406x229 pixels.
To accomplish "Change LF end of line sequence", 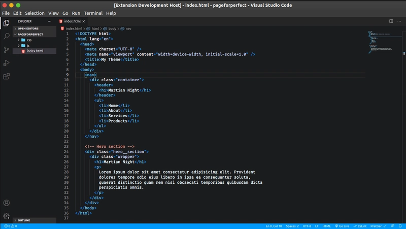I will pos(316,226).
